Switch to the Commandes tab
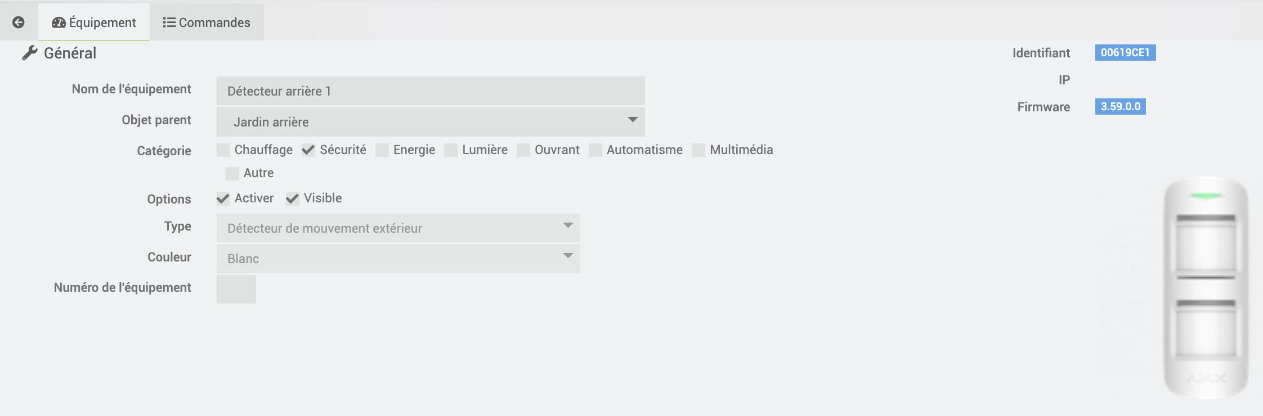1263x416 pixels. [207, 22]
